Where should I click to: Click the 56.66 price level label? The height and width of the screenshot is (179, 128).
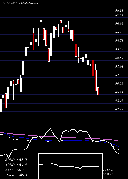tap(119, 24)
